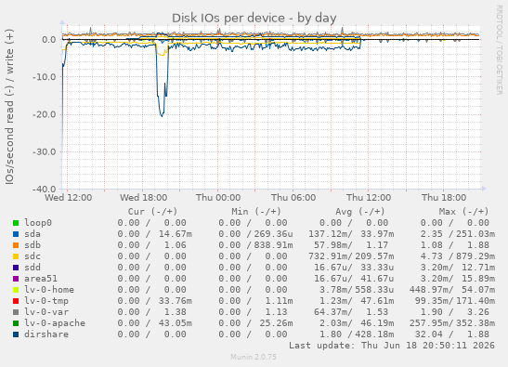Click lv-0-apache Min write value 25.26m

[277, 323]
